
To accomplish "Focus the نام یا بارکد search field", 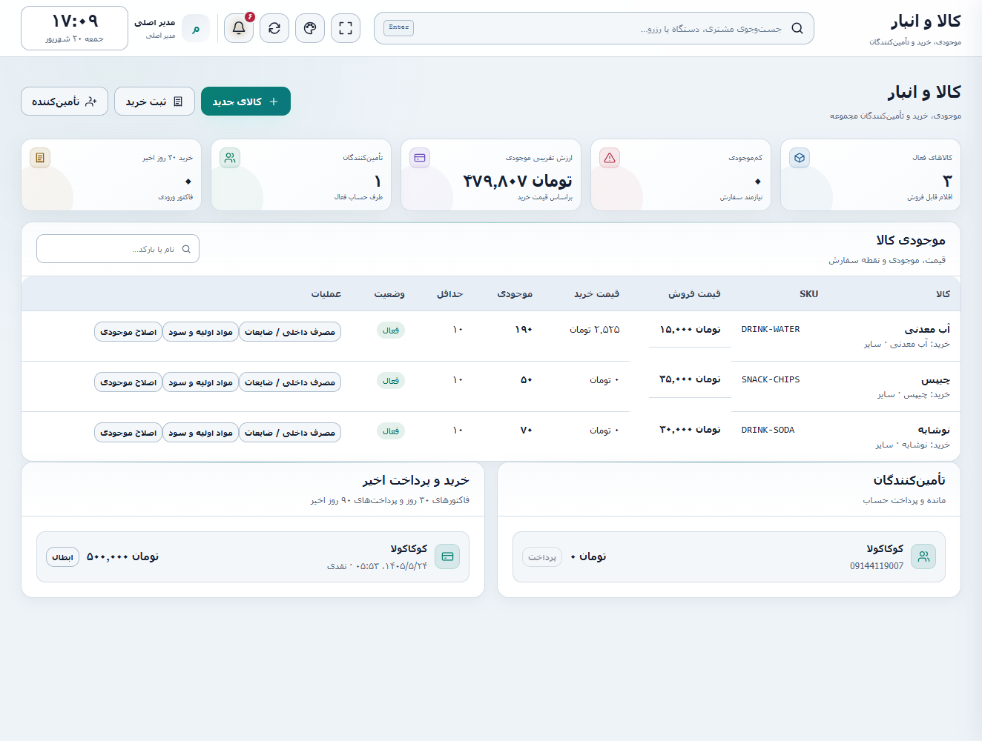I will pyautogui.click(x=118, y=249).
